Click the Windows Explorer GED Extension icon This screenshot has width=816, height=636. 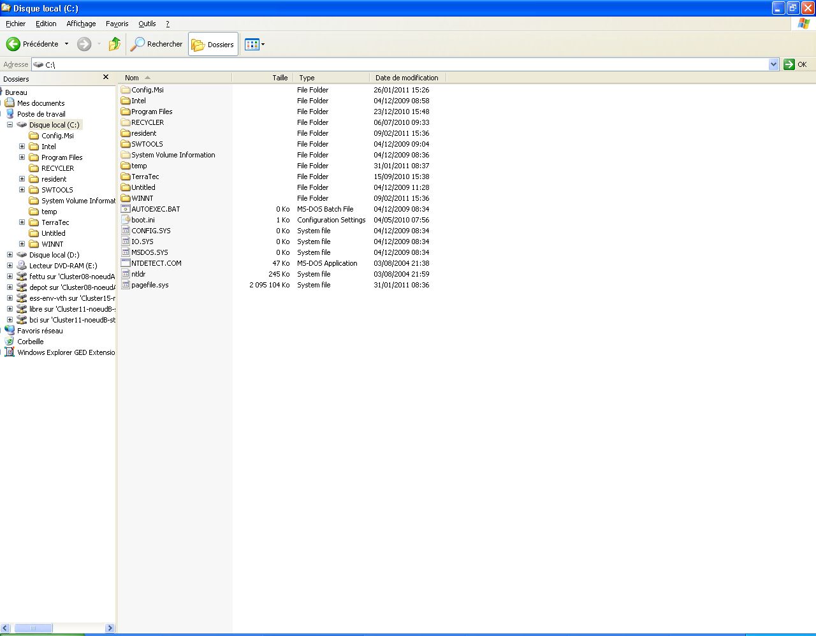[x=10, y=352]
